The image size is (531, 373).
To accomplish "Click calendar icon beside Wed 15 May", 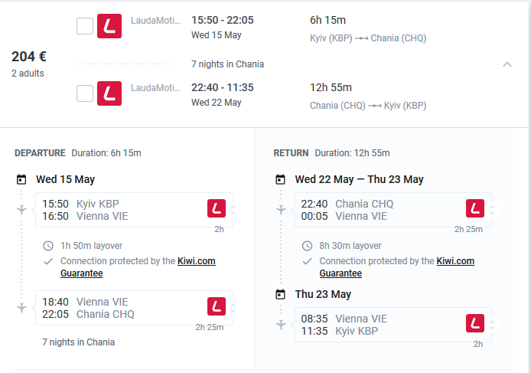I will [21, 180].
